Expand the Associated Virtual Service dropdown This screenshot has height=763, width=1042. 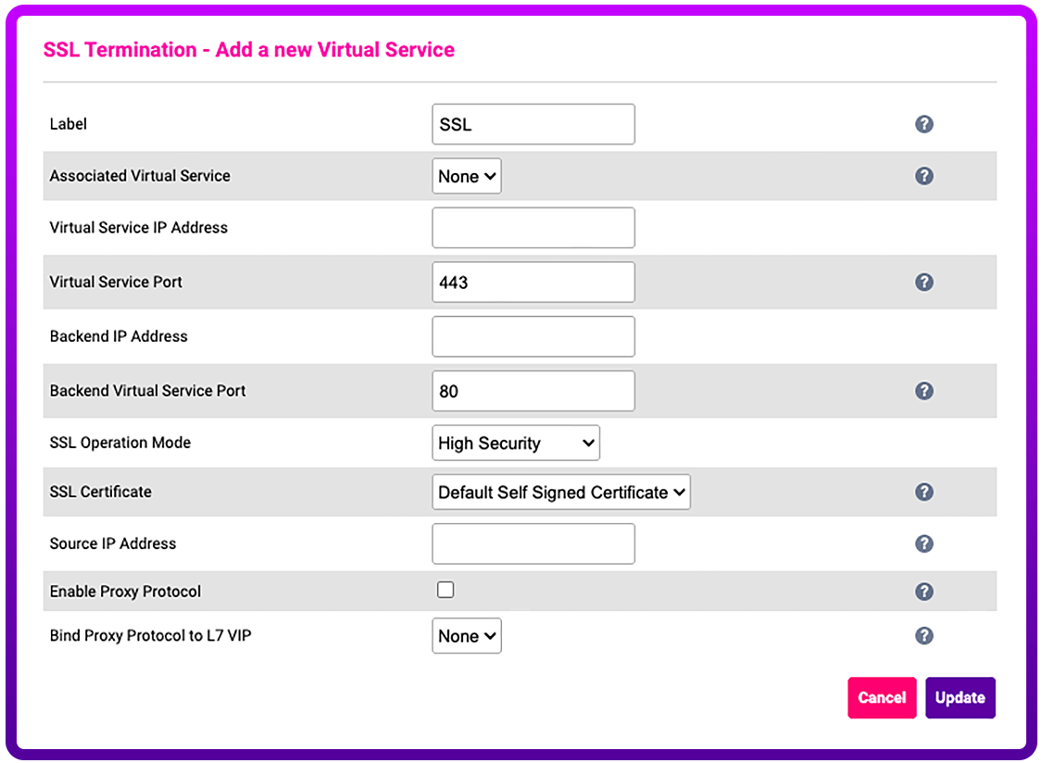[x=467, y=176]
